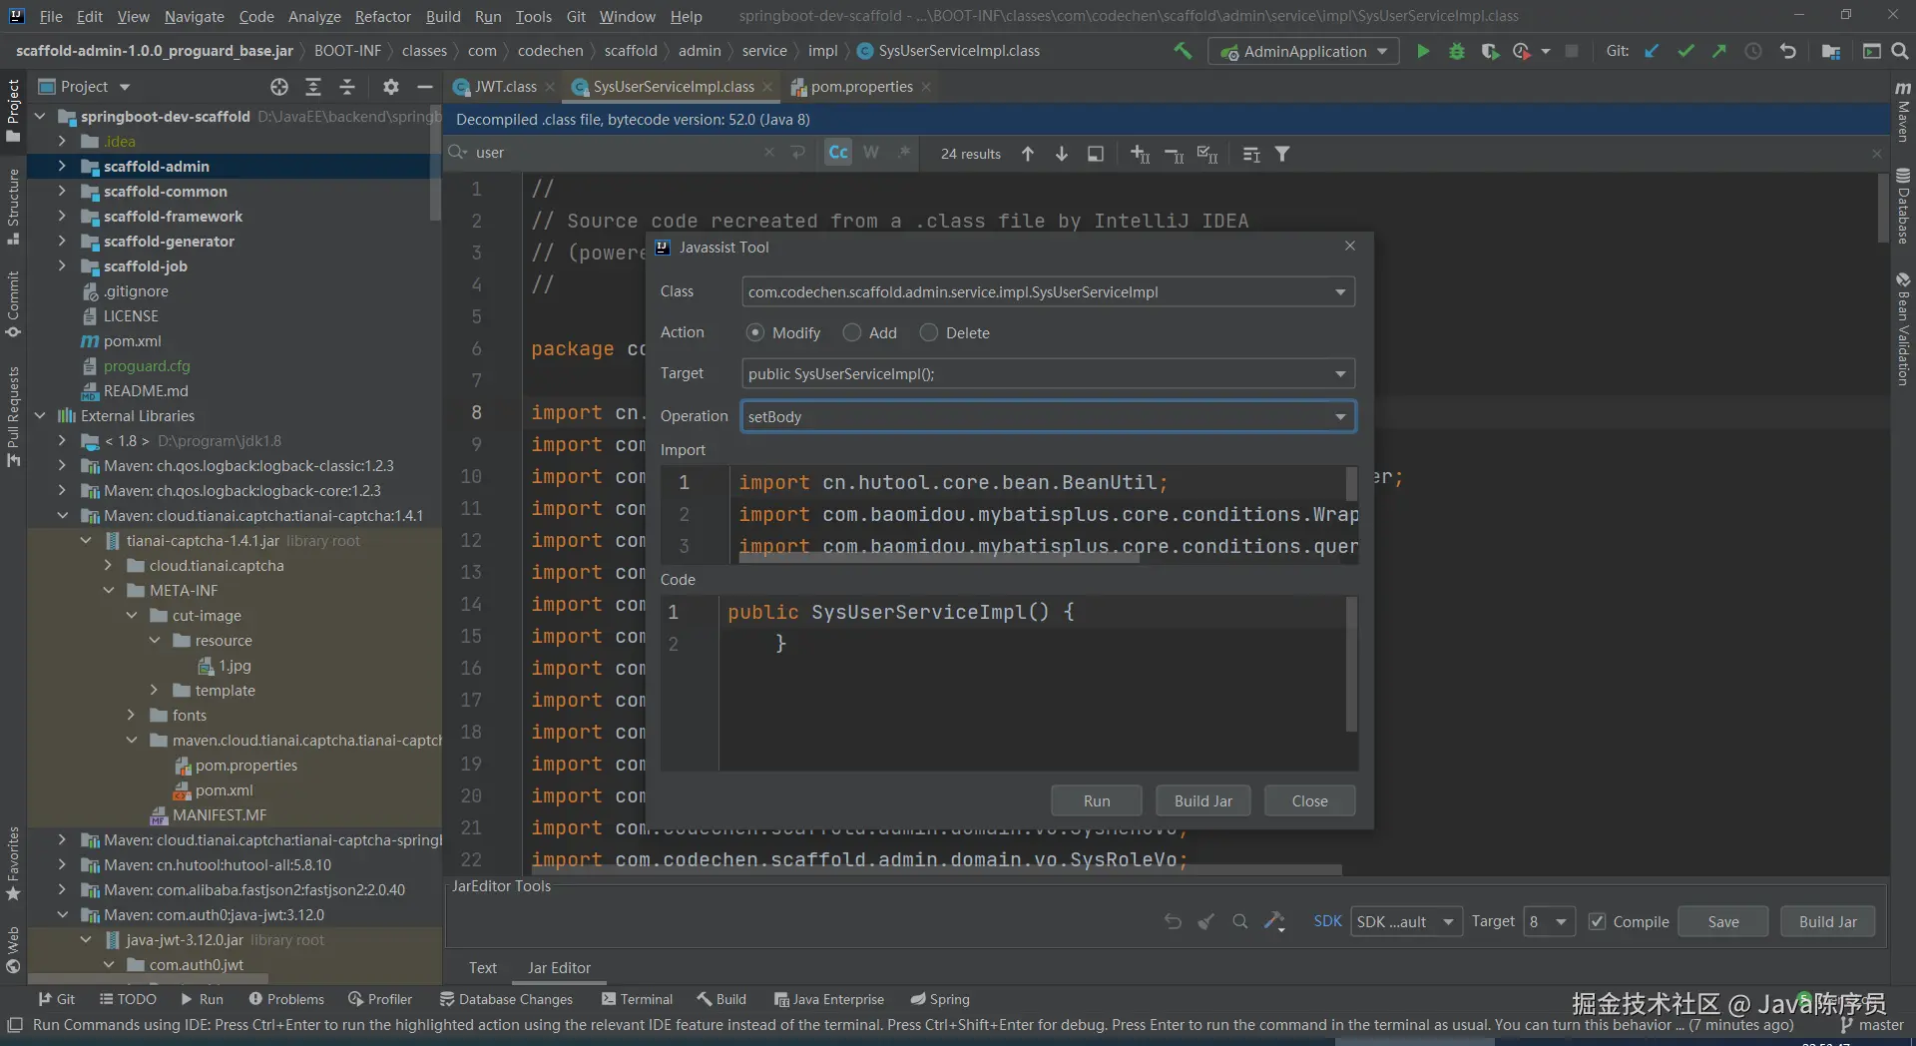Click the green Run AdminApplication icon

point(1423,51)
